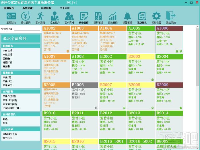Image resolution: width=200 pixels, height=150 pixels.
Task: Select room card B2010
Action: [56, 124]
